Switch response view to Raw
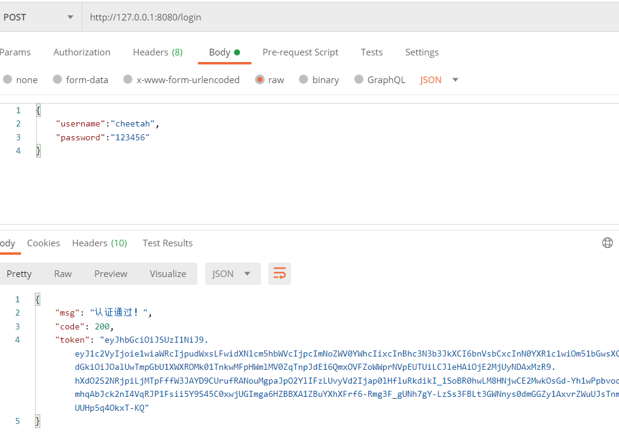Screen dimensions: 619x436 pos(63,273)
